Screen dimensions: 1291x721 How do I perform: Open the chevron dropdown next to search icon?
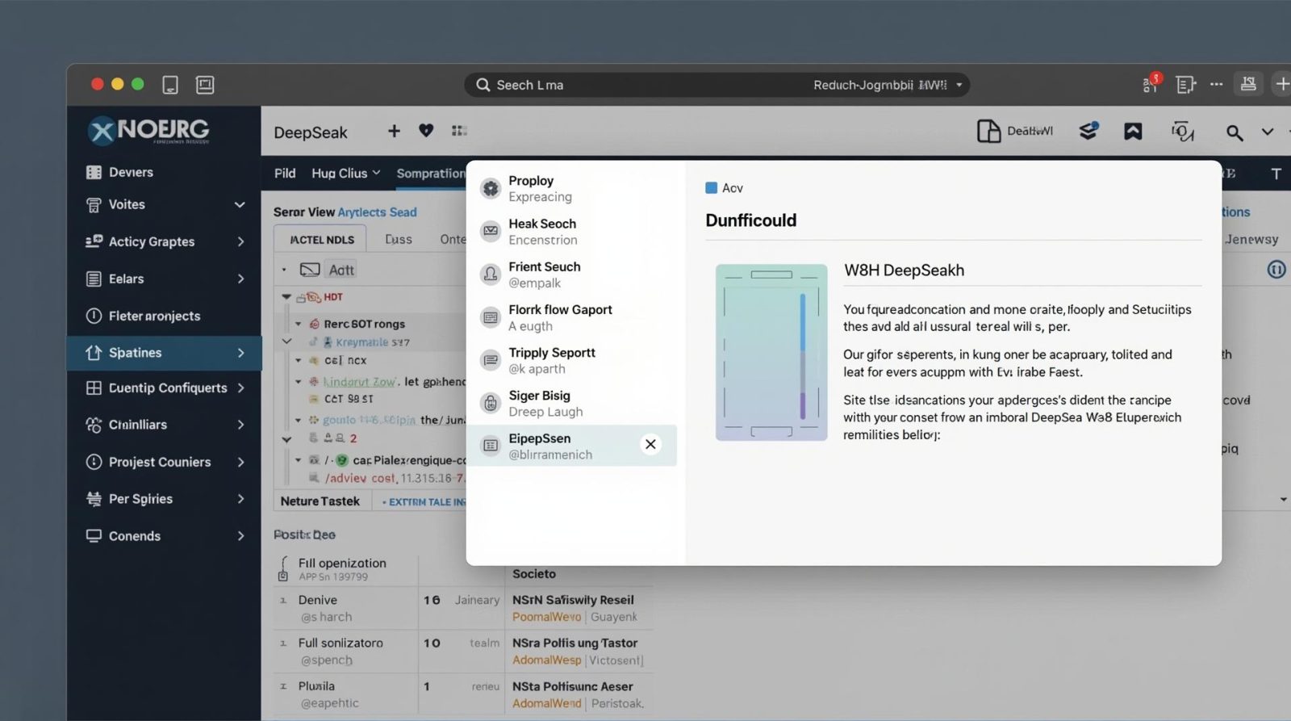tap(1268, 132)
